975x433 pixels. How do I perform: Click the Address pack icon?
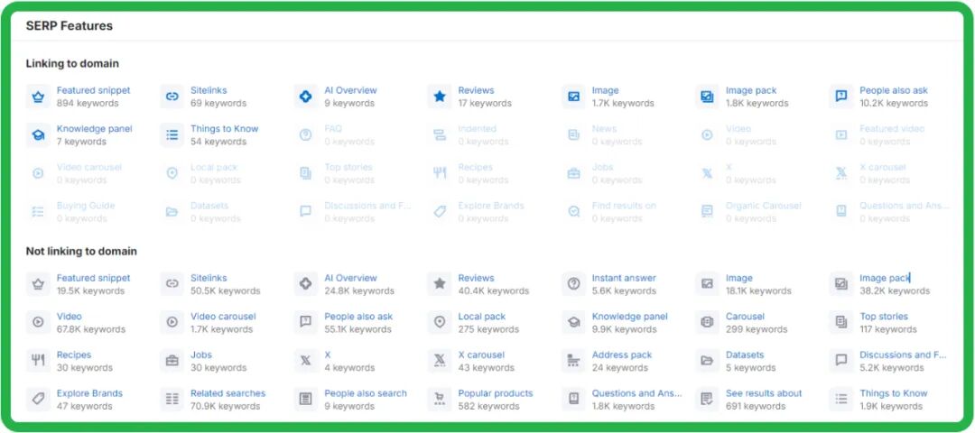(x=573, y=361)
